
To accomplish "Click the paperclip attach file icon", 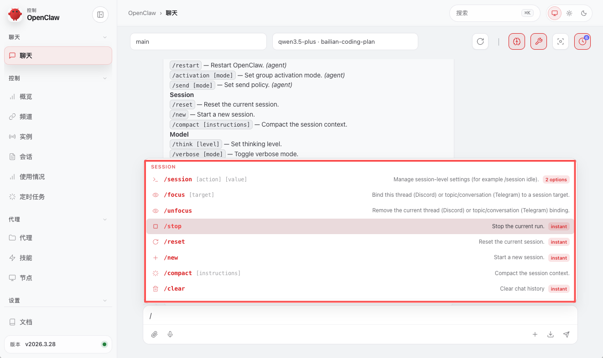I will tap(155, 334).
